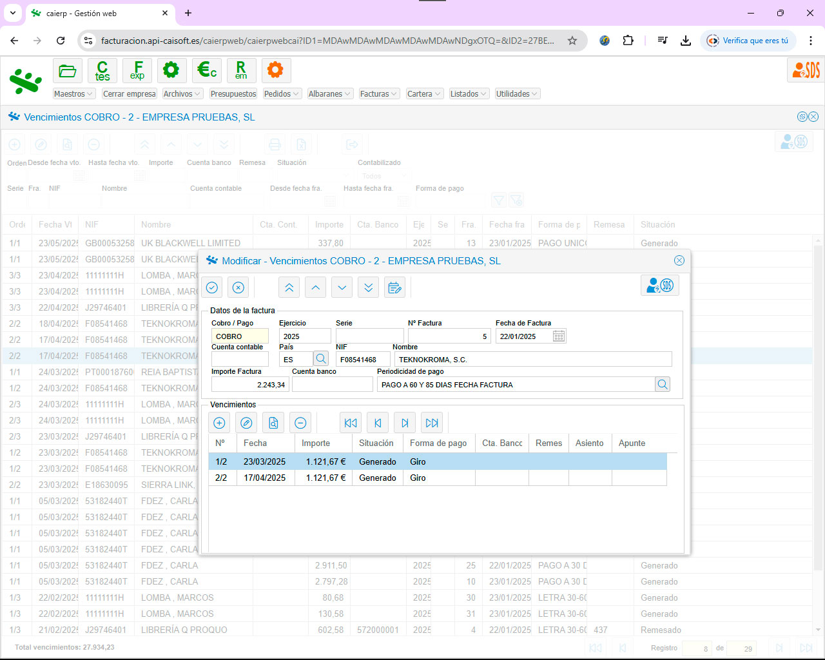The image size is (825, 660).
Task: Open the Archivos menu
Action: click(x=183, y=94)
